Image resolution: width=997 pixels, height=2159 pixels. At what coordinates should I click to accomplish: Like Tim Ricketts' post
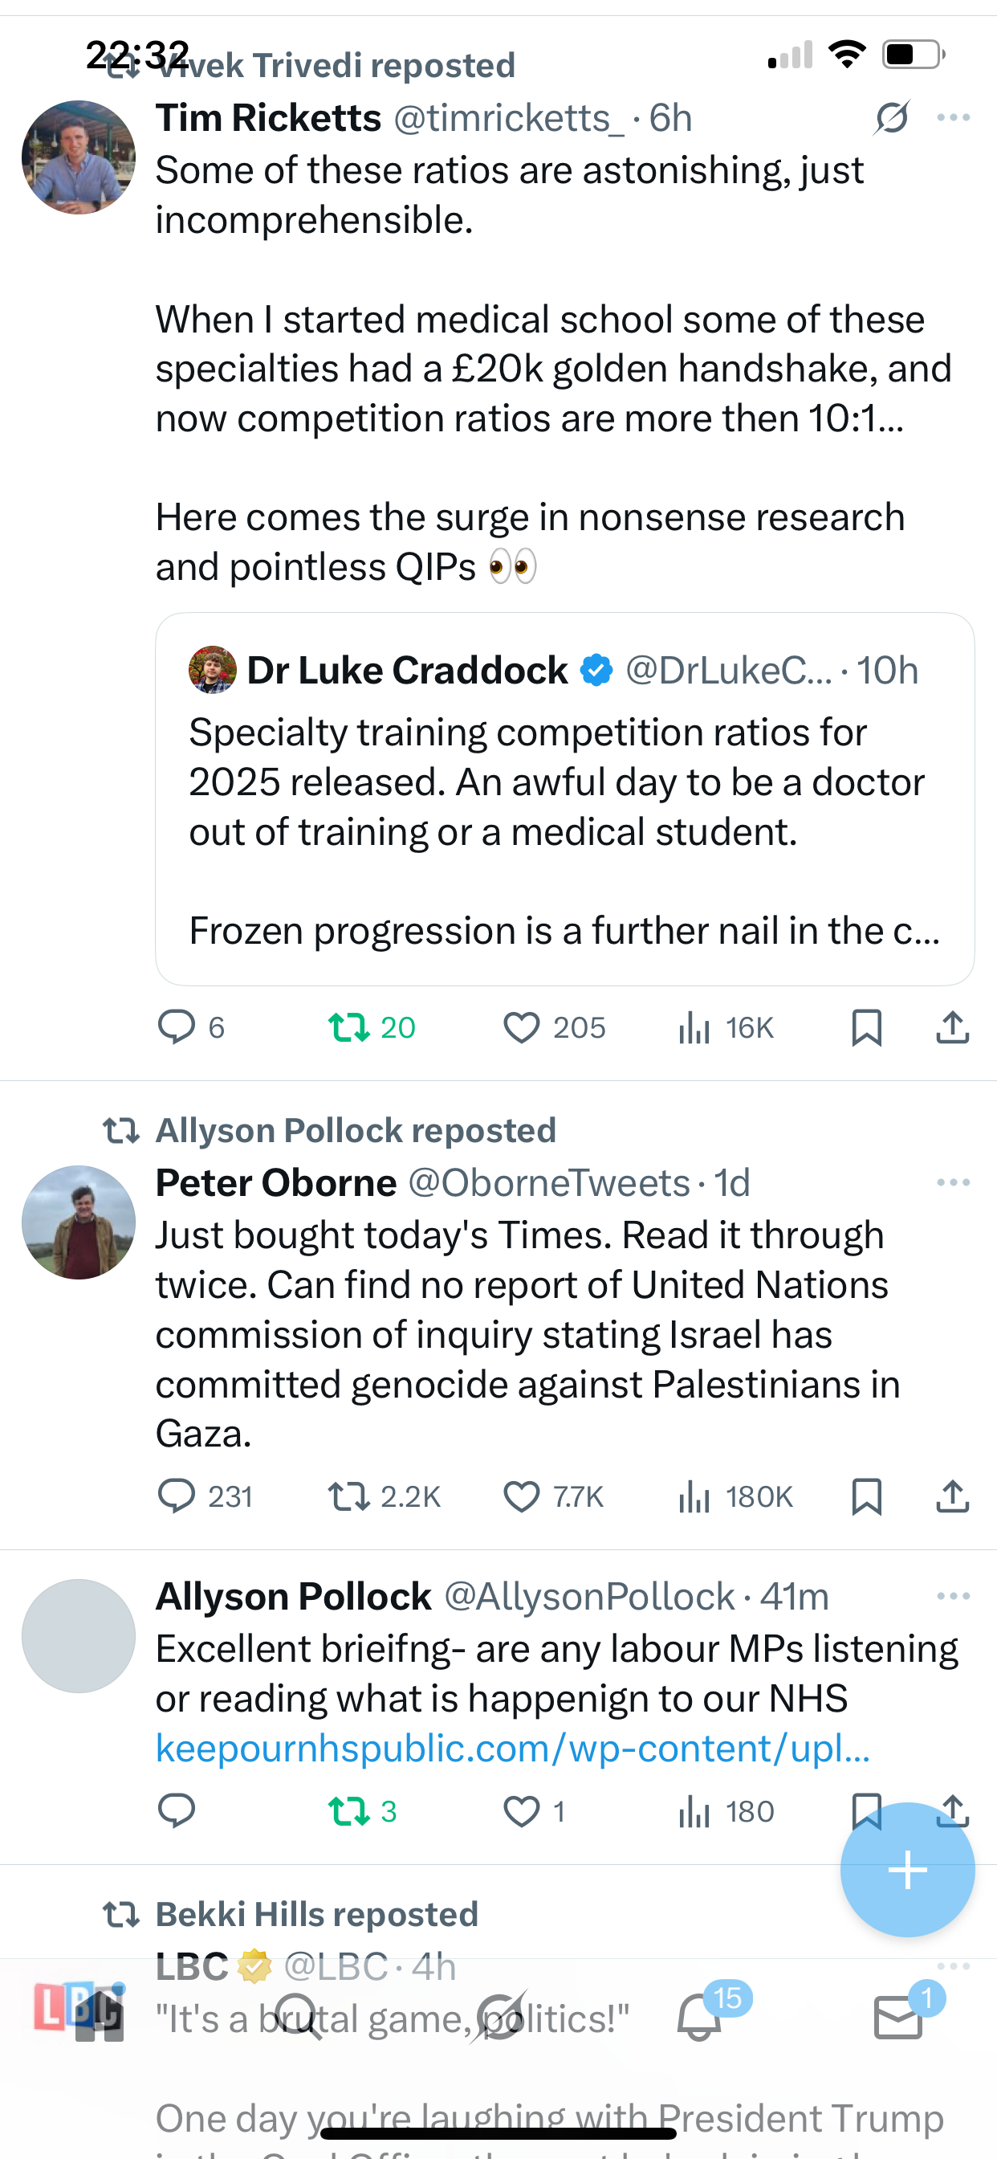[521, 1026]
